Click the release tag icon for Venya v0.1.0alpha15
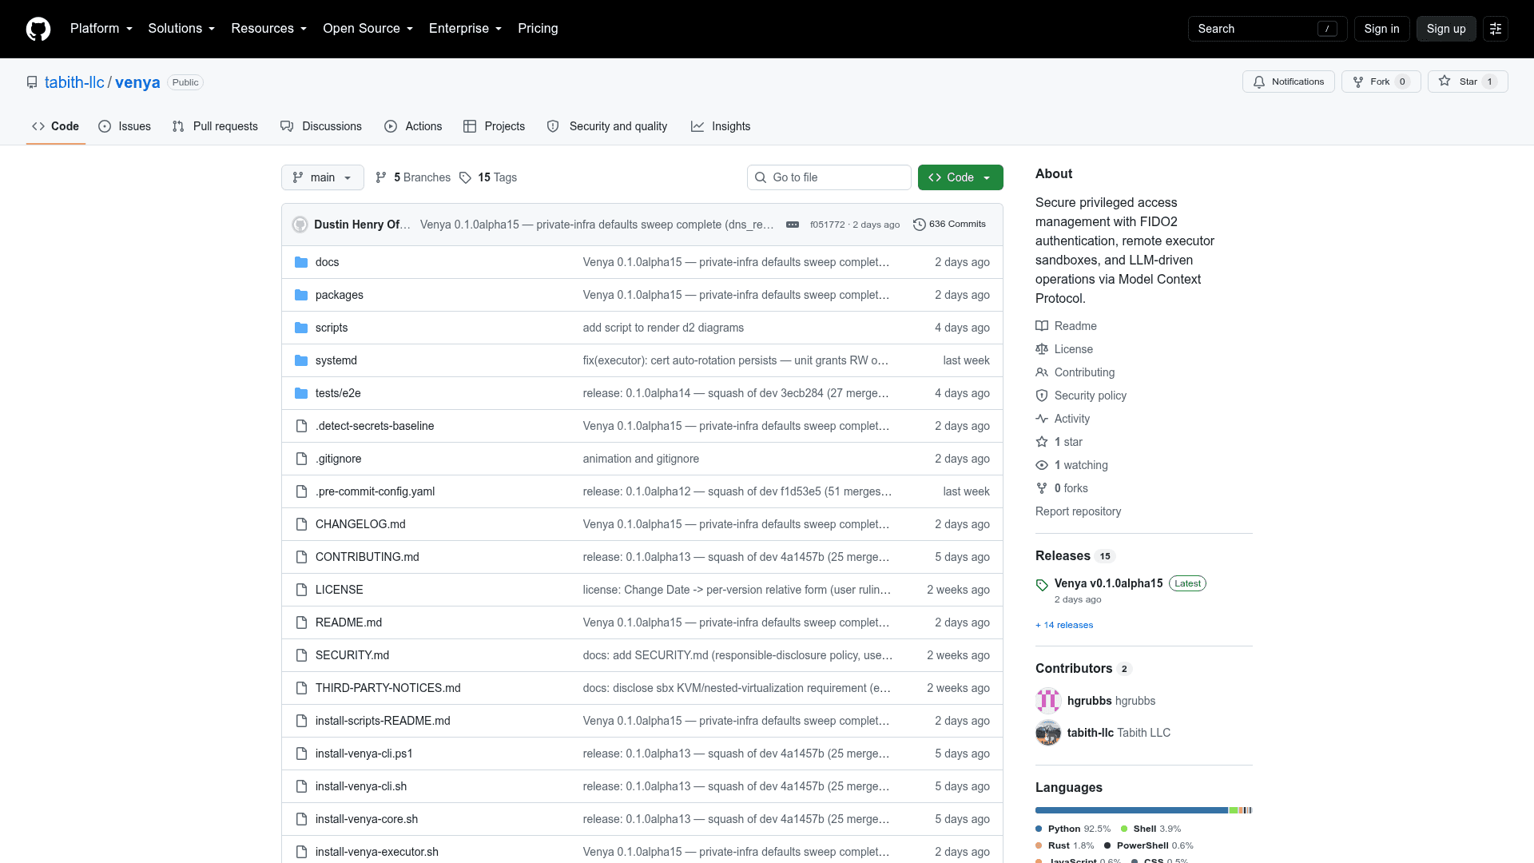Screen dimensions: 1534x863 coord(1042,585)
